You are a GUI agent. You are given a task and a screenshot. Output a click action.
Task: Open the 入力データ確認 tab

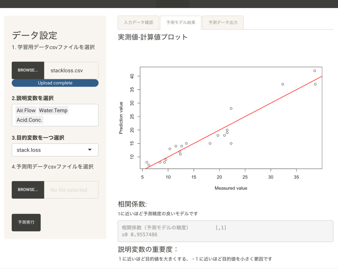pos(138,23)
